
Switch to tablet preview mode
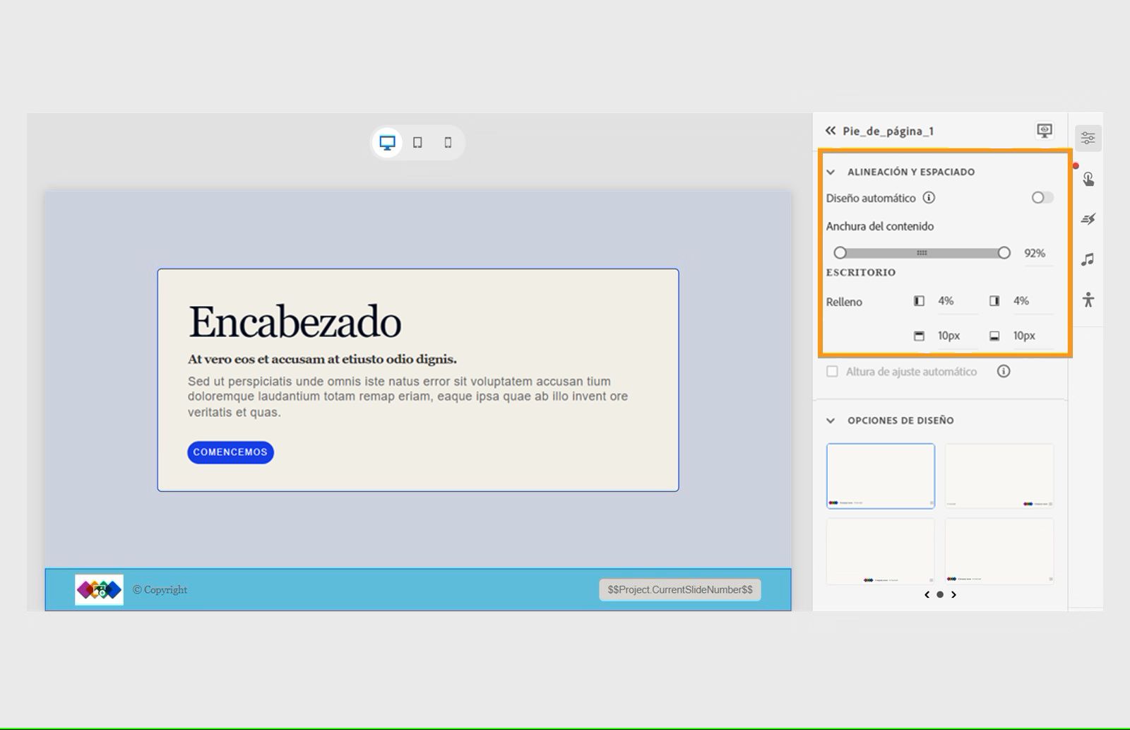click(x=417, y=143)
